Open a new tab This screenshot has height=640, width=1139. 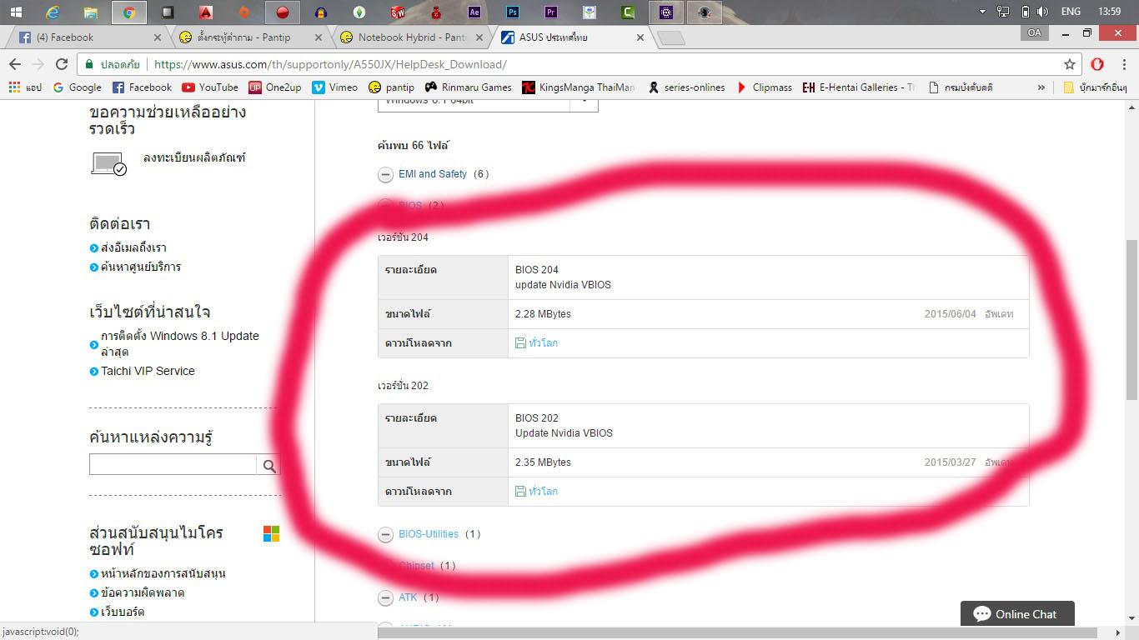click(x=671, y=38)
